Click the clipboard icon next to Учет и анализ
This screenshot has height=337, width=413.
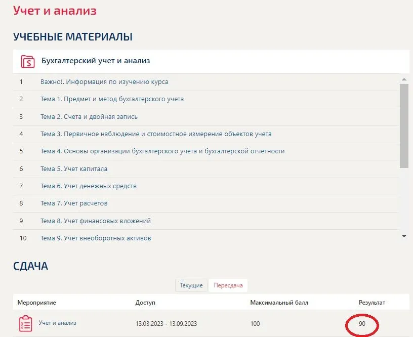point(25,323)
